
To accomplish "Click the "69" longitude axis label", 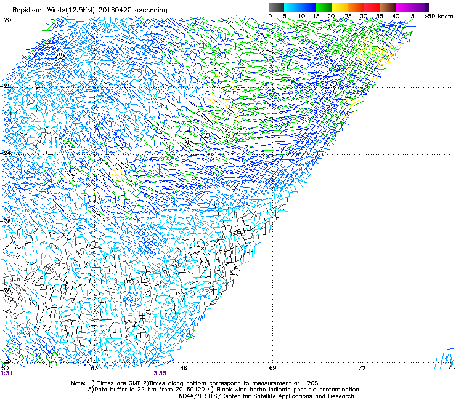I will (x=272, y=368).
